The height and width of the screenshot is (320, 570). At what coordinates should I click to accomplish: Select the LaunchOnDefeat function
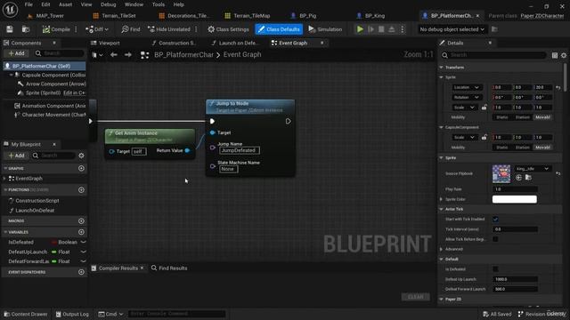tap(35, 211)
